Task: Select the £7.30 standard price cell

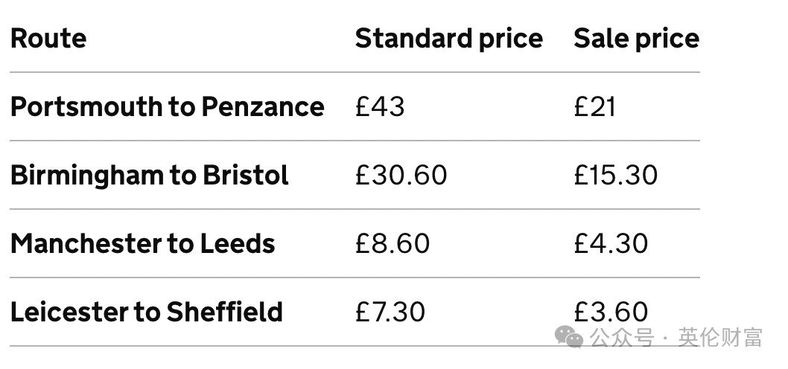Action: click(390, 312)
